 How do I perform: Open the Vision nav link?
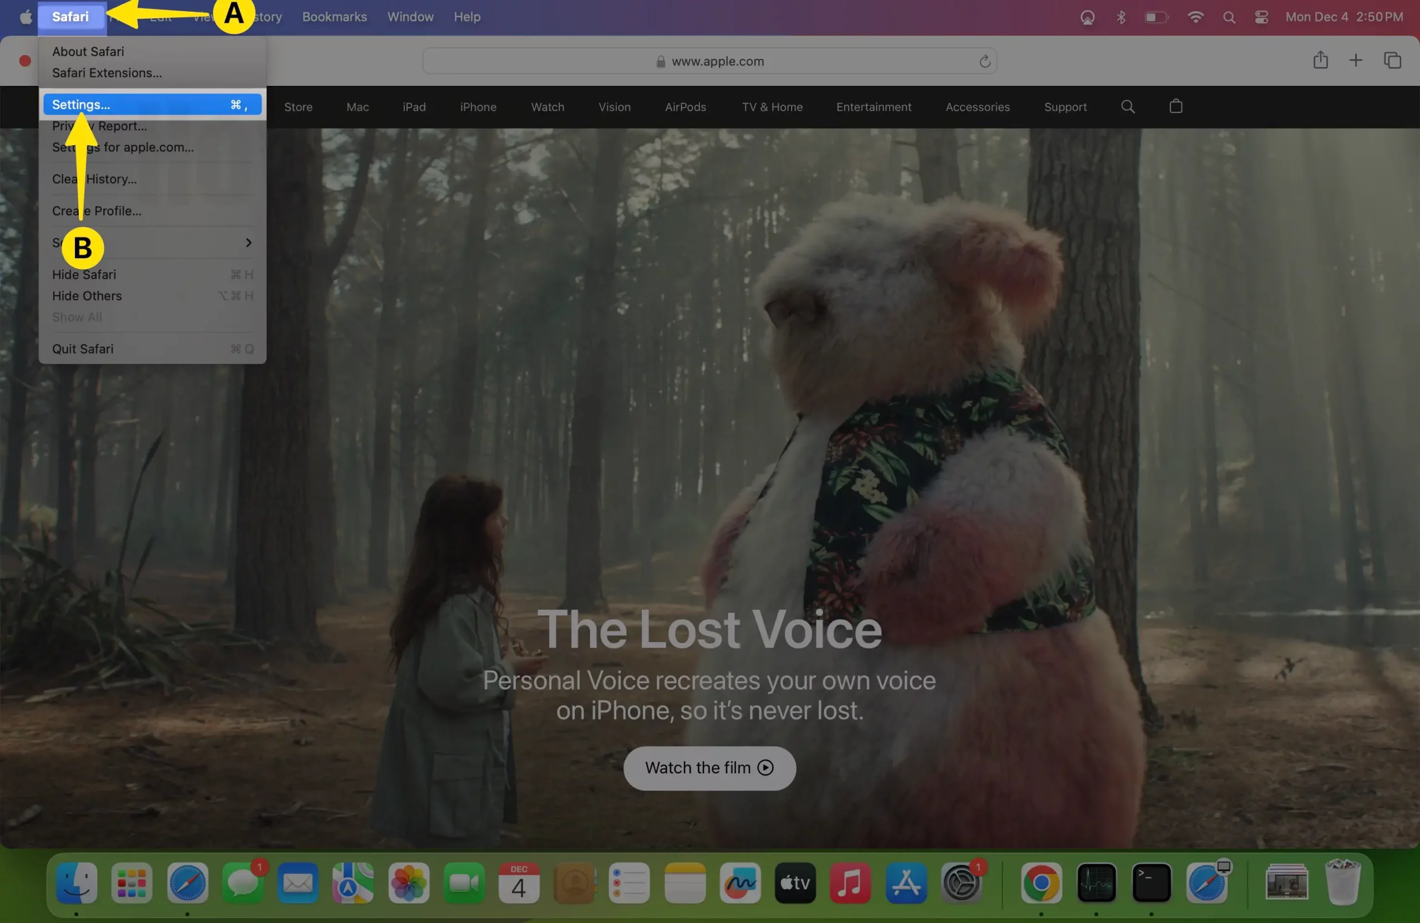tap(614, 107)
